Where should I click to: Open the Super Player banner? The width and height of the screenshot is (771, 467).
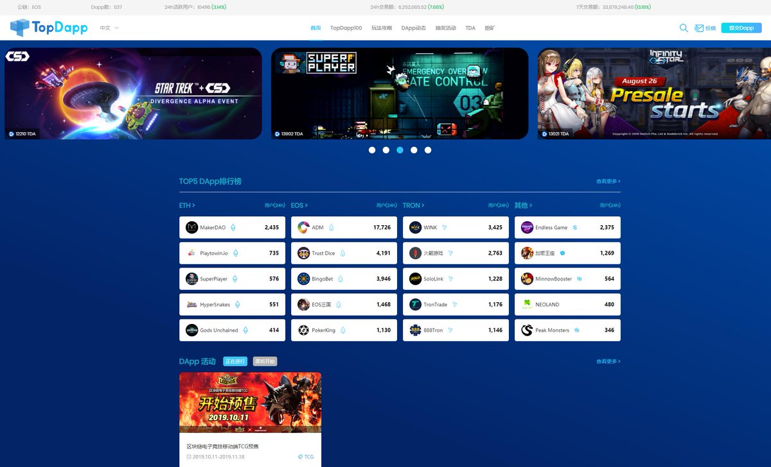click(x=400, y=94)
